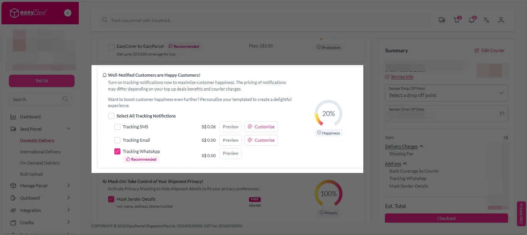Preview the Tracking Email notification
This screenshot has width=527, height=235.
point(230,140)
